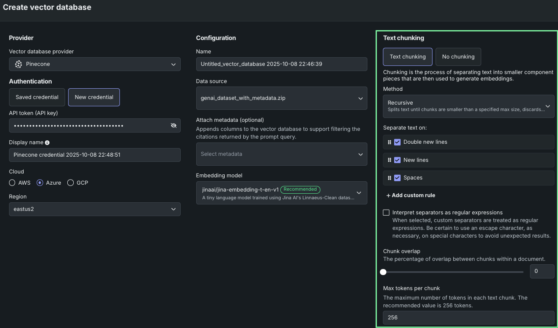Switch to Saved credential option
Viewport: 558px width, 328px height.
click(37, 97)
